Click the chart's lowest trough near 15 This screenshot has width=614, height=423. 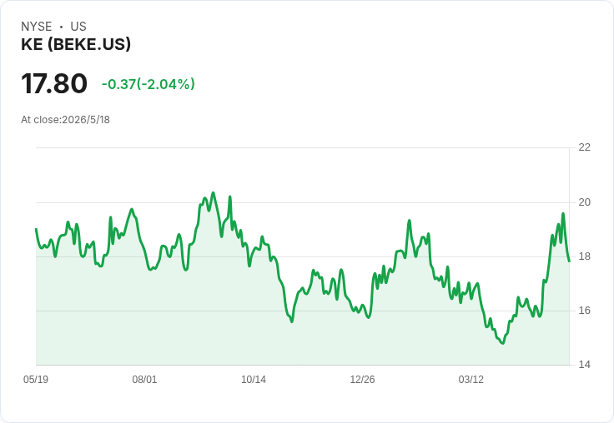[x=503, y=343]
